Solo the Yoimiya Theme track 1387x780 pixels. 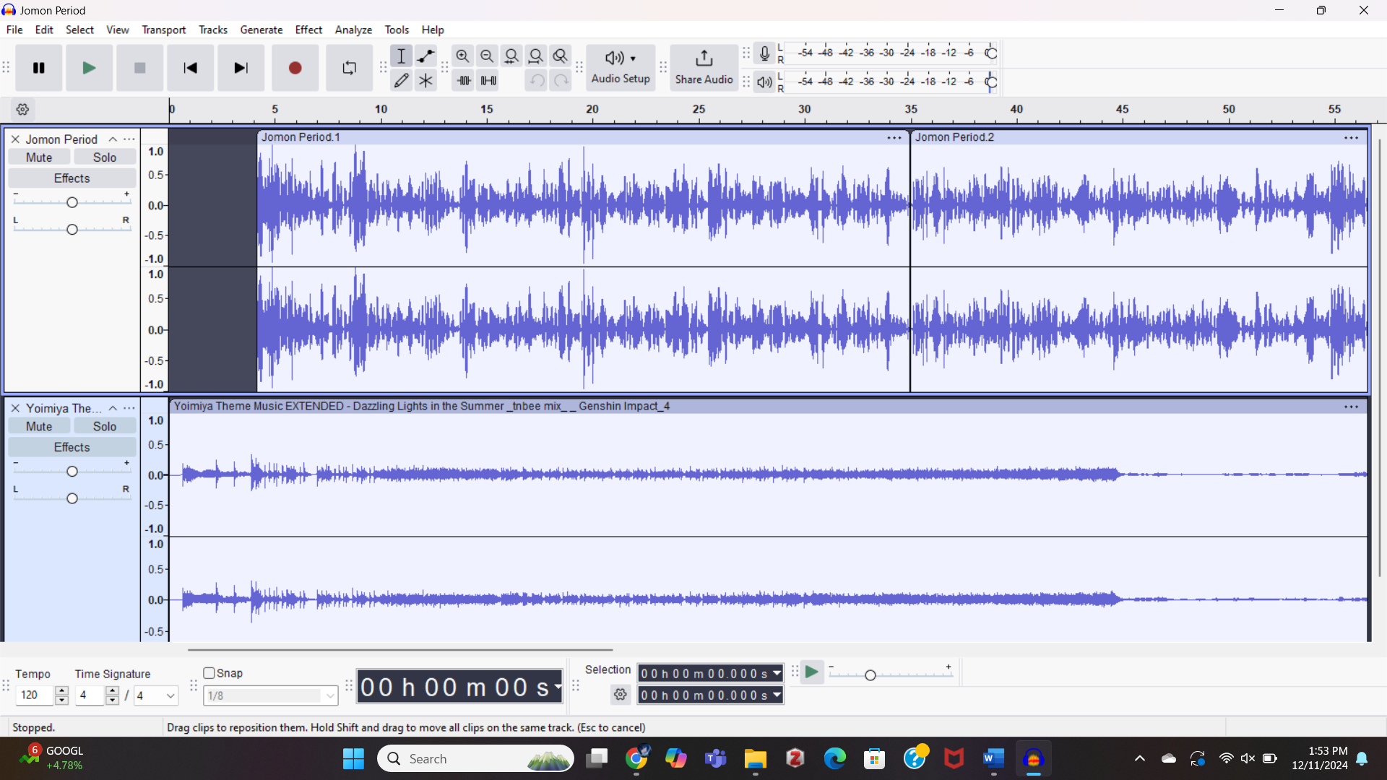click(x=105, y=427)
